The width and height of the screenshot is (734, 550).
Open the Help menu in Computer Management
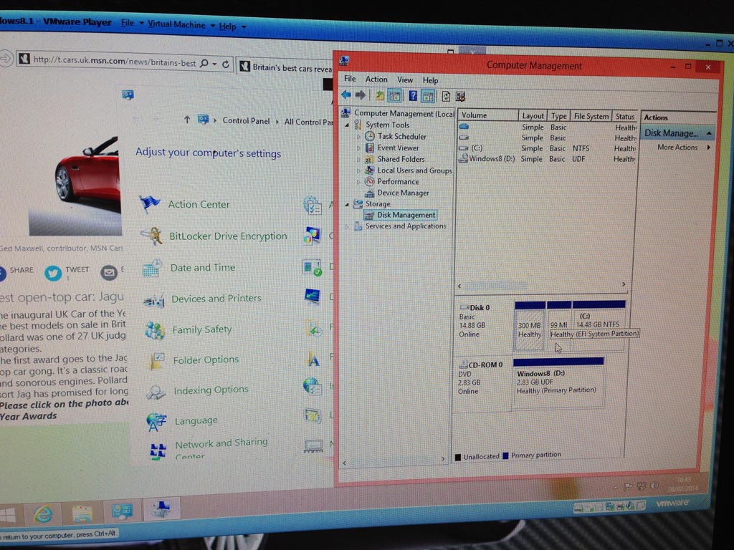pos(430,80)
